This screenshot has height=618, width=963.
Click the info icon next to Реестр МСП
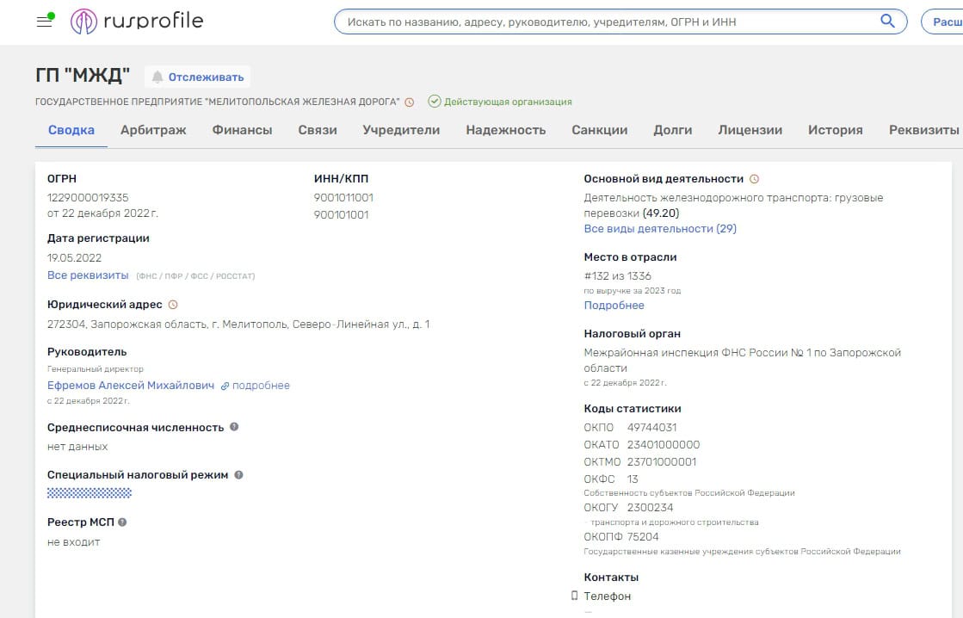coord(122,522)
